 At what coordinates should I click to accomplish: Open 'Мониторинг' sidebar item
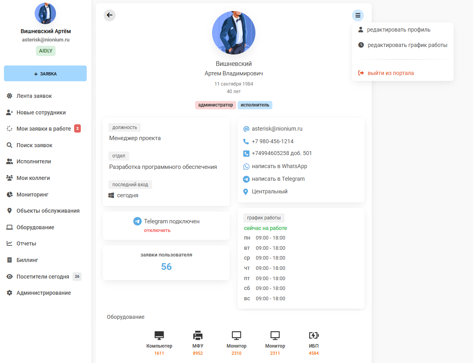coord(32,195)
